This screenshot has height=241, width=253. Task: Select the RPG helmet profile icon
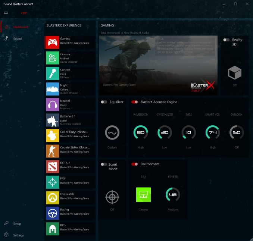tap(53, 229)
